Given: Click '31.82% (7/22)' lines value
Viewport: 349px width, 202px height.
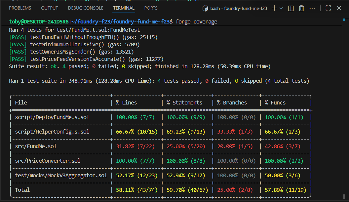Looking at the screenshot, I should [135, 146].
